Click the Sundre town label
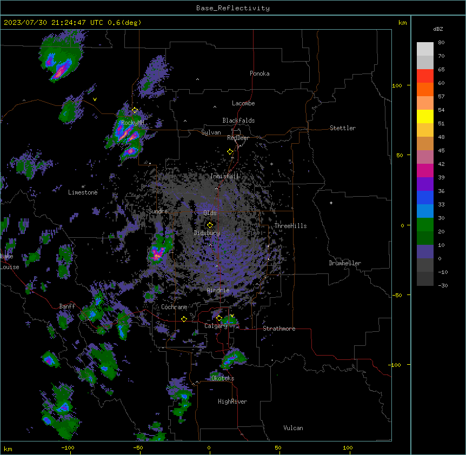 click(158, 211)
